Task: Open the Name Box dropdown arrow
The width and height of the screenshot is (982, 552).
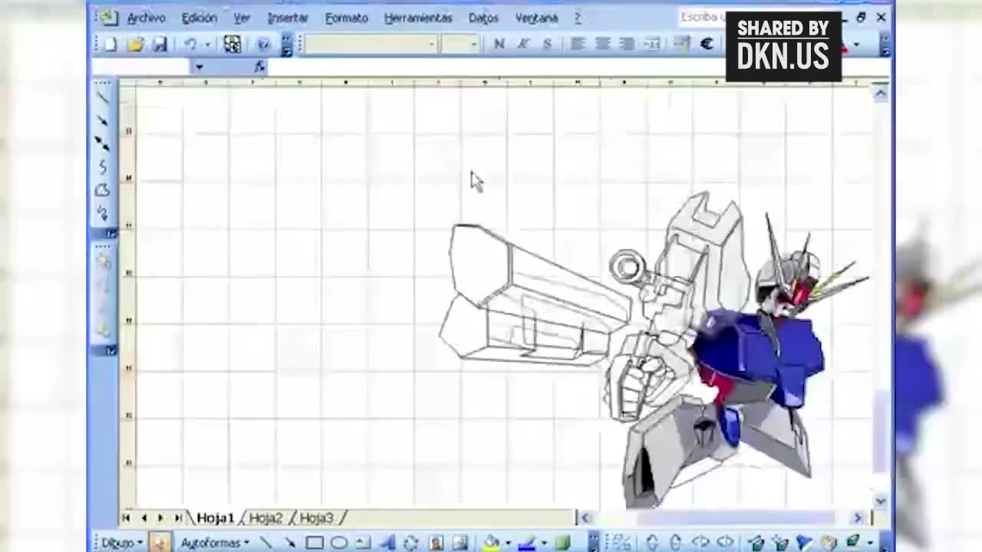Action: click(199, 67)
